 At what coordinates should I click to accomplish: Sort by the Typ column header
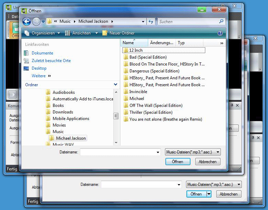(189, 43)
